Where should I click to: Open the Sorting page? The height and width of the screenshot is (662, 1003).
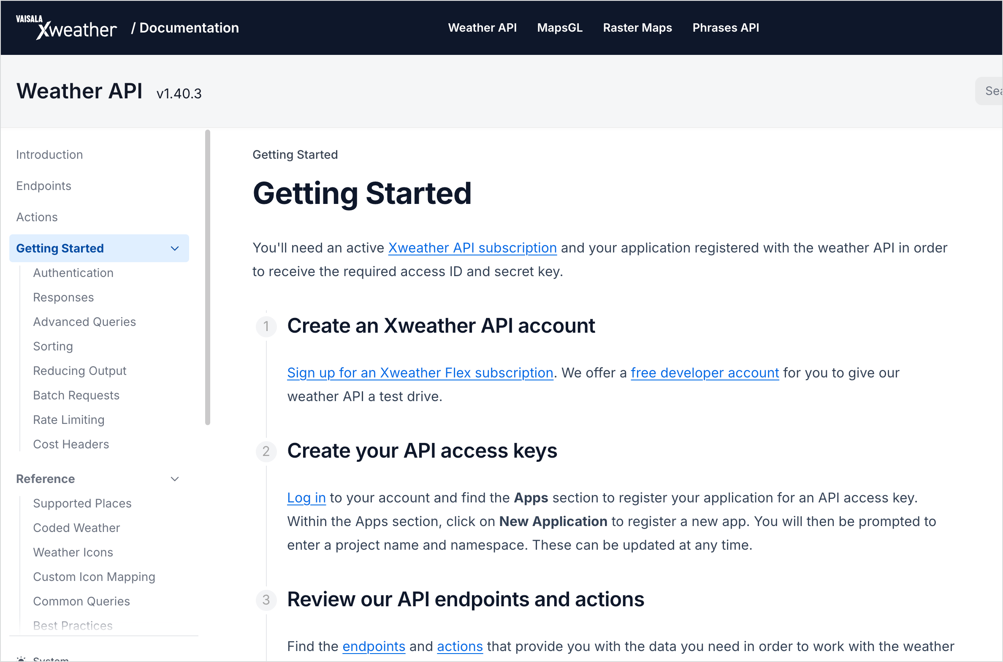[53, 346]
